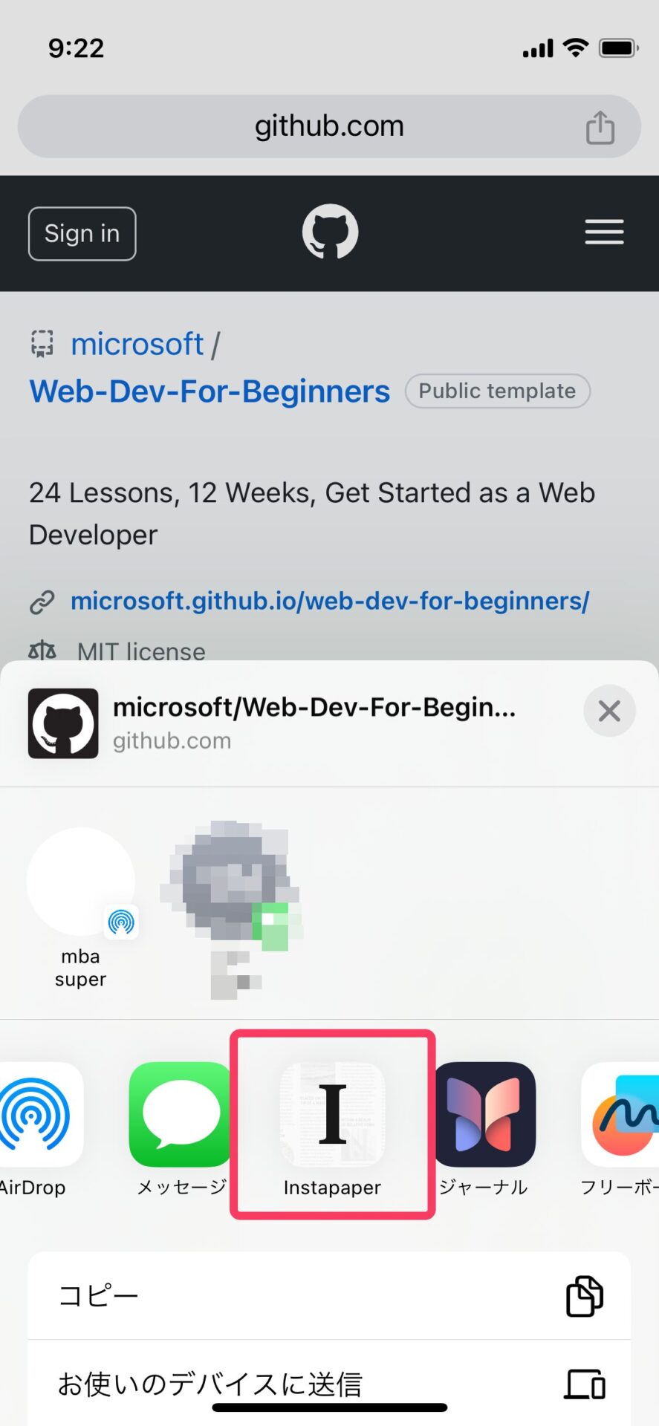The width and height of the screenshot is (659, 1426).
Task: Tap the GitHub Octocat logo in header
Action: pos(330,232)
